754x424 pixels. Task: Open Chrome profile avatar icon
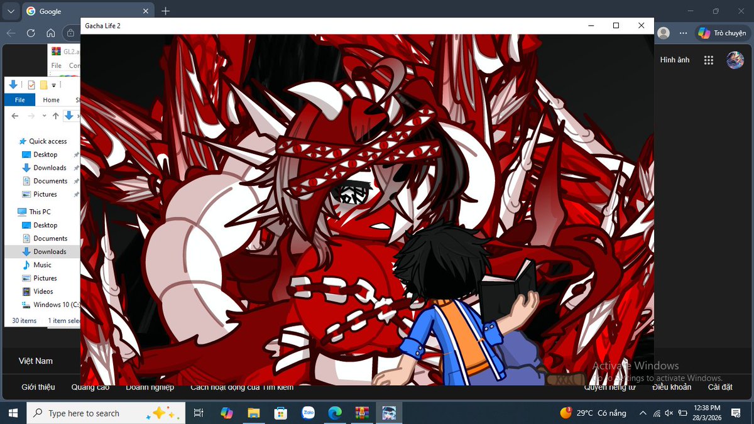tap(664, 33)
